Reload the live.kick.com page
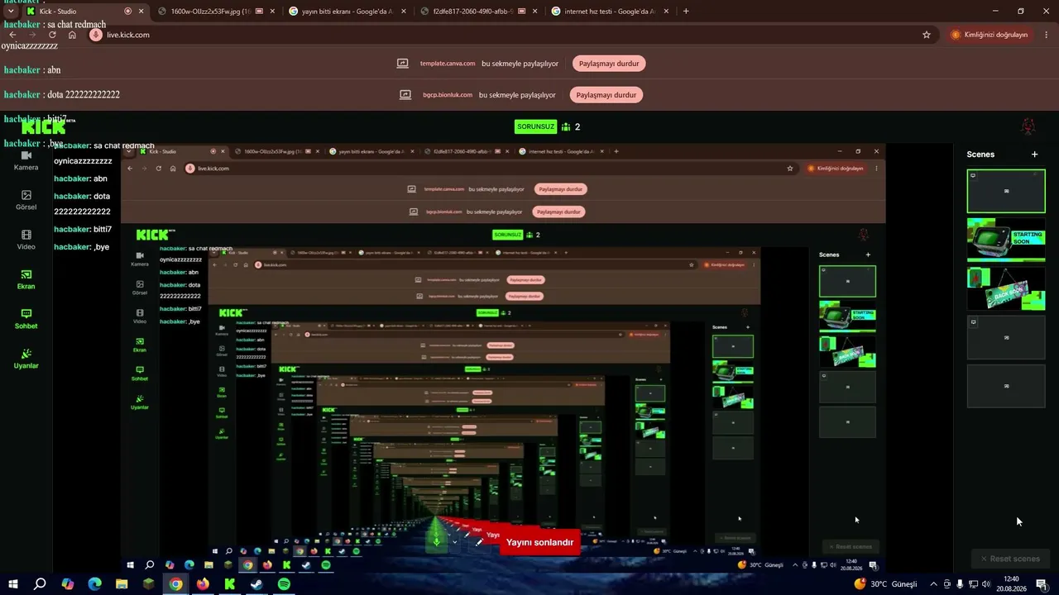Image resolution: width=1059 pixels, height=595 pixels. [x=52, y=35]
